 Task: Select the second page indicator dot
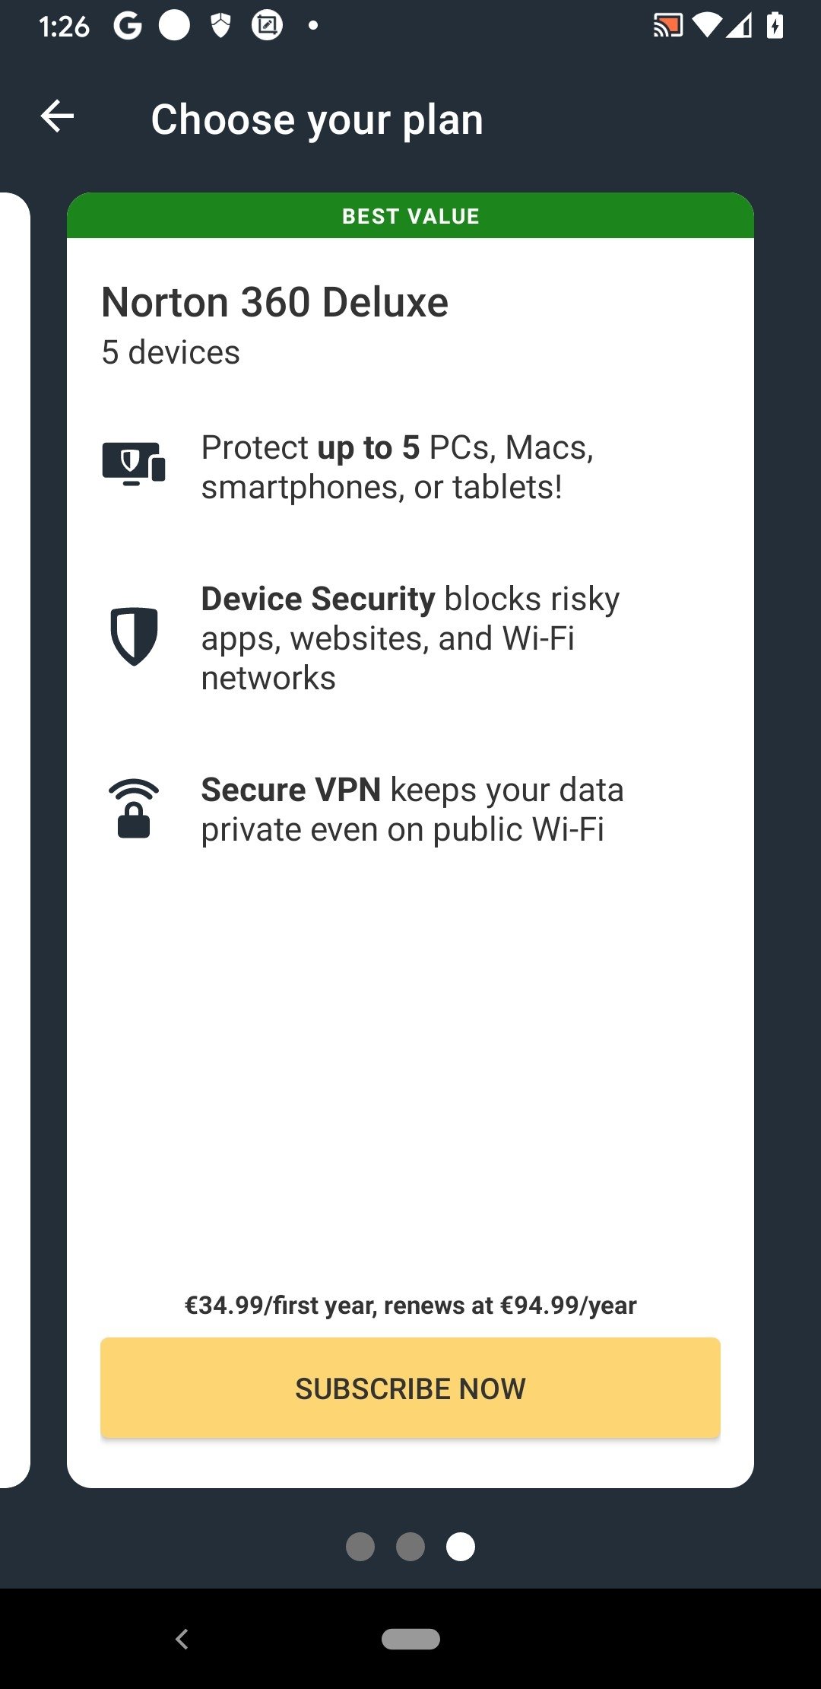410,1547
